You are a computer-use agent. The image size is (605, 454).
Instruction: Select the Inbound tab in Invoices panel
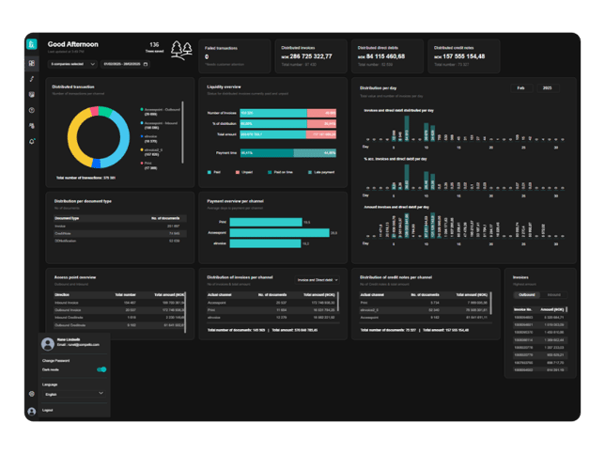[553, 294]
